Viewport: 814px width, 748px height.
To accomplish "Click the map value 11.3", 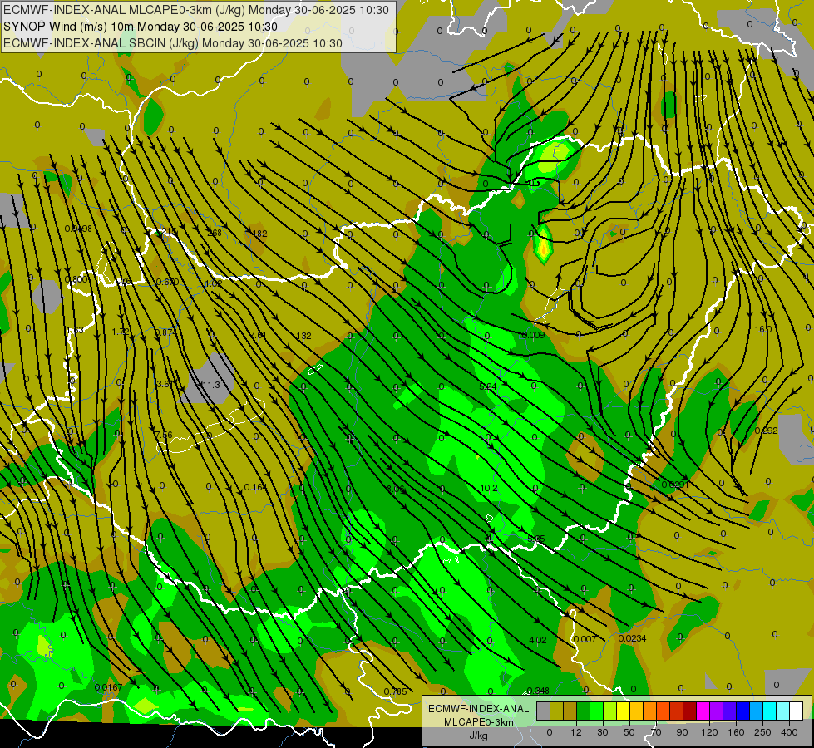I will pos(210,385).
